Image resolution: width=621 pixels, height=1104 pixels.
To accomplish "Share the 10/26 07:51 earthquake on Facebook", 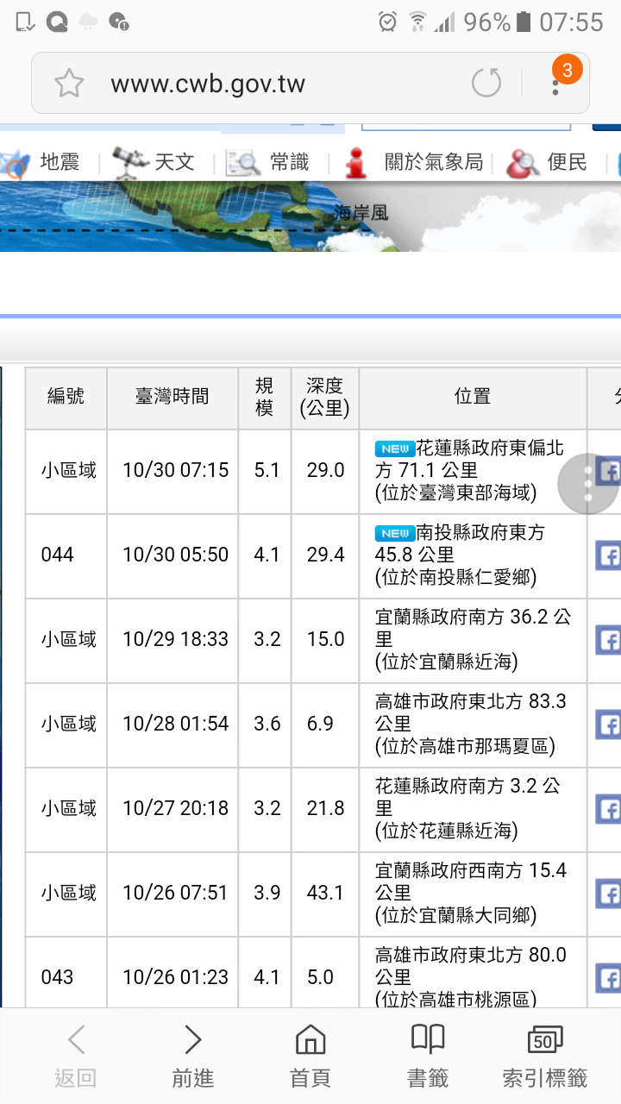I will (x=608, y=894).
